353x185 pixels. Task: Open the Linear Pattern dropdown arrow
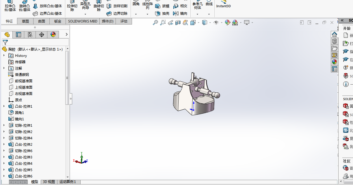(148, 14)
